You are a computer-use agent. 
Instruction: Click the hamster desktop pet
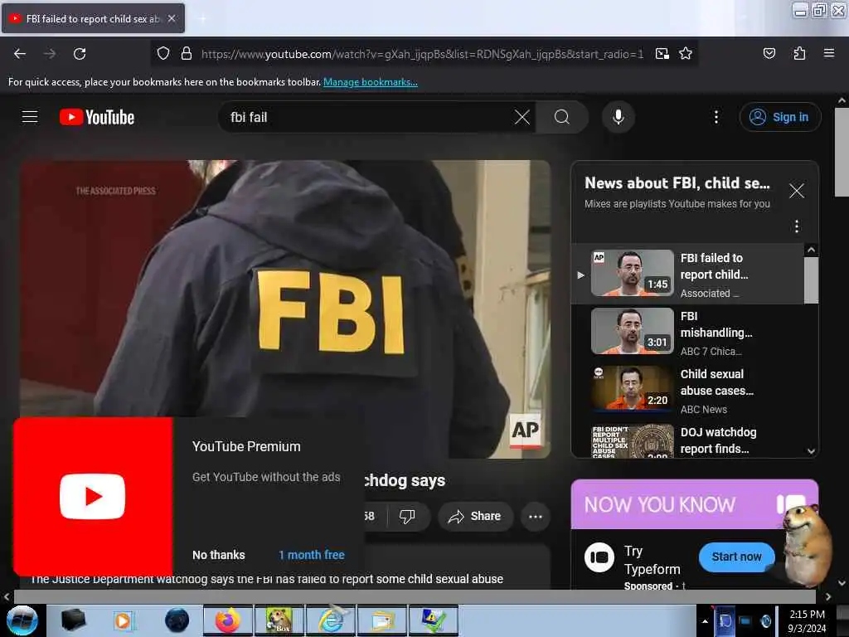(807, 544)
